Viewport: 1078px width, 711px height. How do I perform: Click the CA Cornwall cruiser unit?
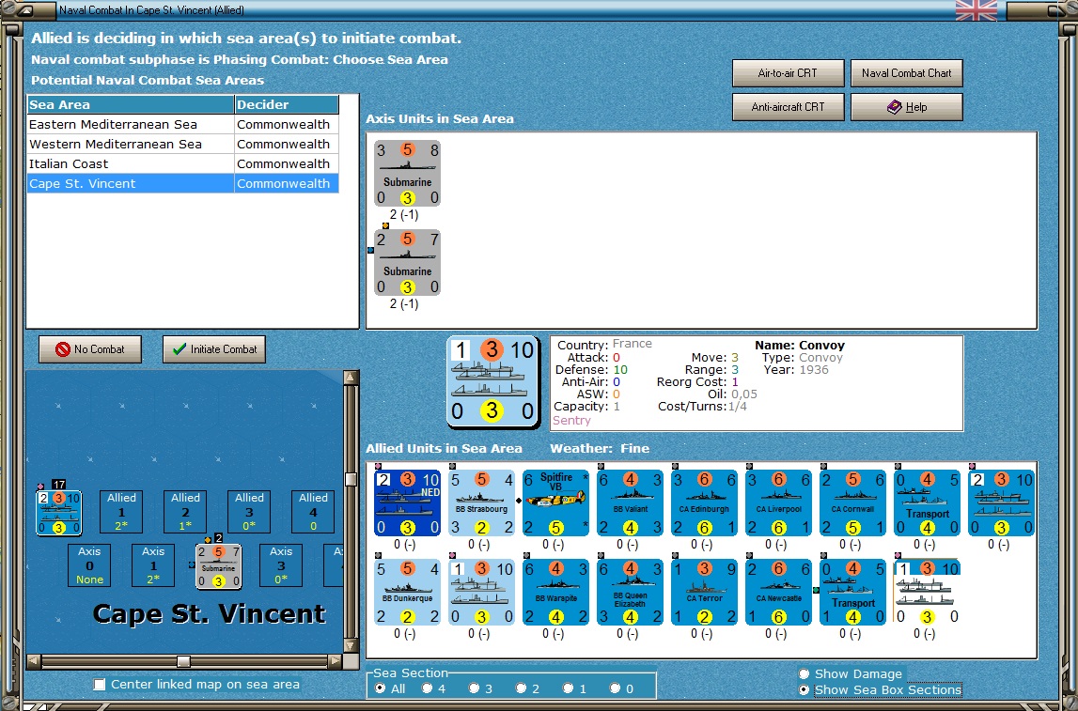pyautogui.click(x=852, y=502)
